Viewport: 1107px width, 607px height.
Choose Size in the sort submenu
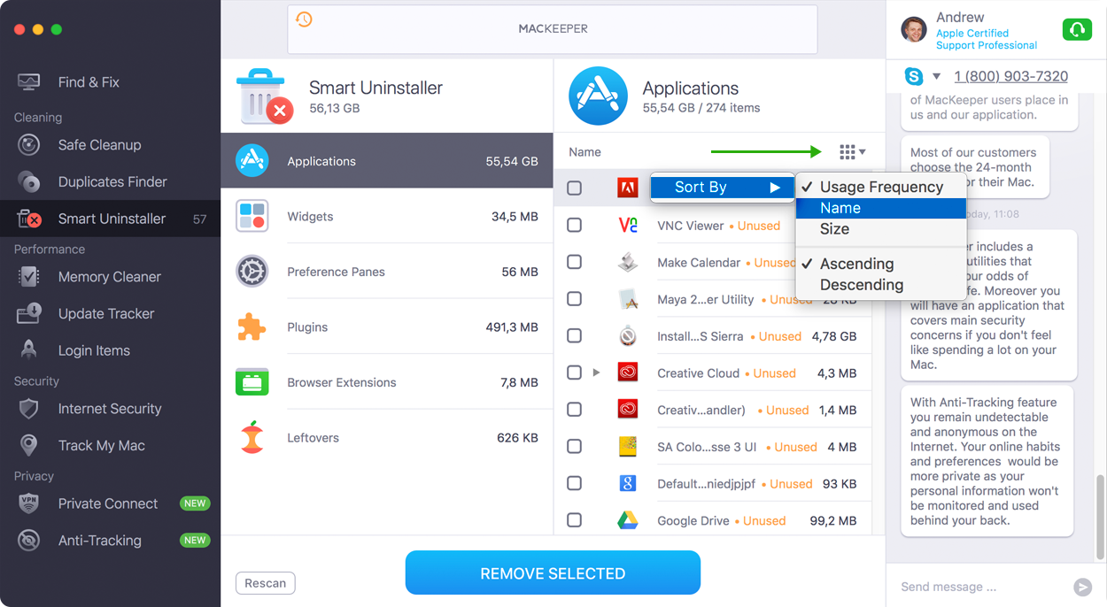pos(881,228)
